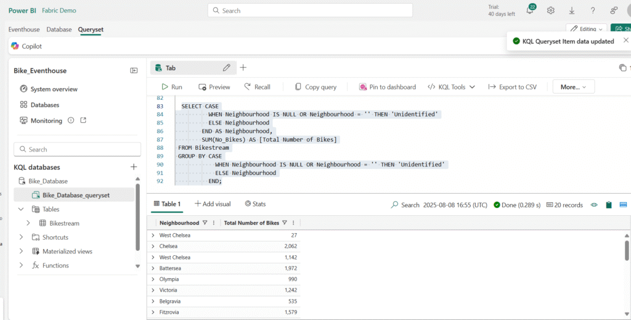The height and width of the screenshot is (320, 631).
Task: Open Databases in the side pane
Action: (39, 105)
